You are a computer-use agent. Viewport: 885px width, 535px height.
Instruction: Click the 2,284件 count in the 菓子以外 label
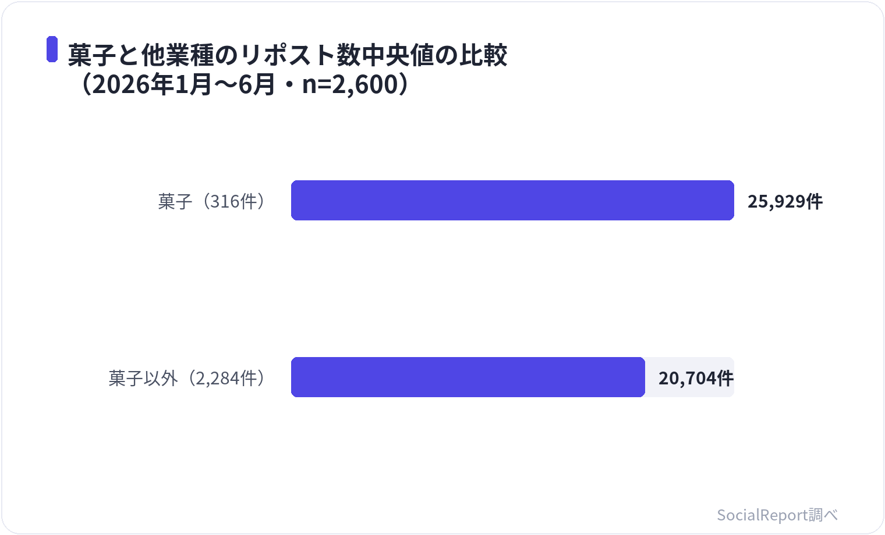[x=226, y=379]
